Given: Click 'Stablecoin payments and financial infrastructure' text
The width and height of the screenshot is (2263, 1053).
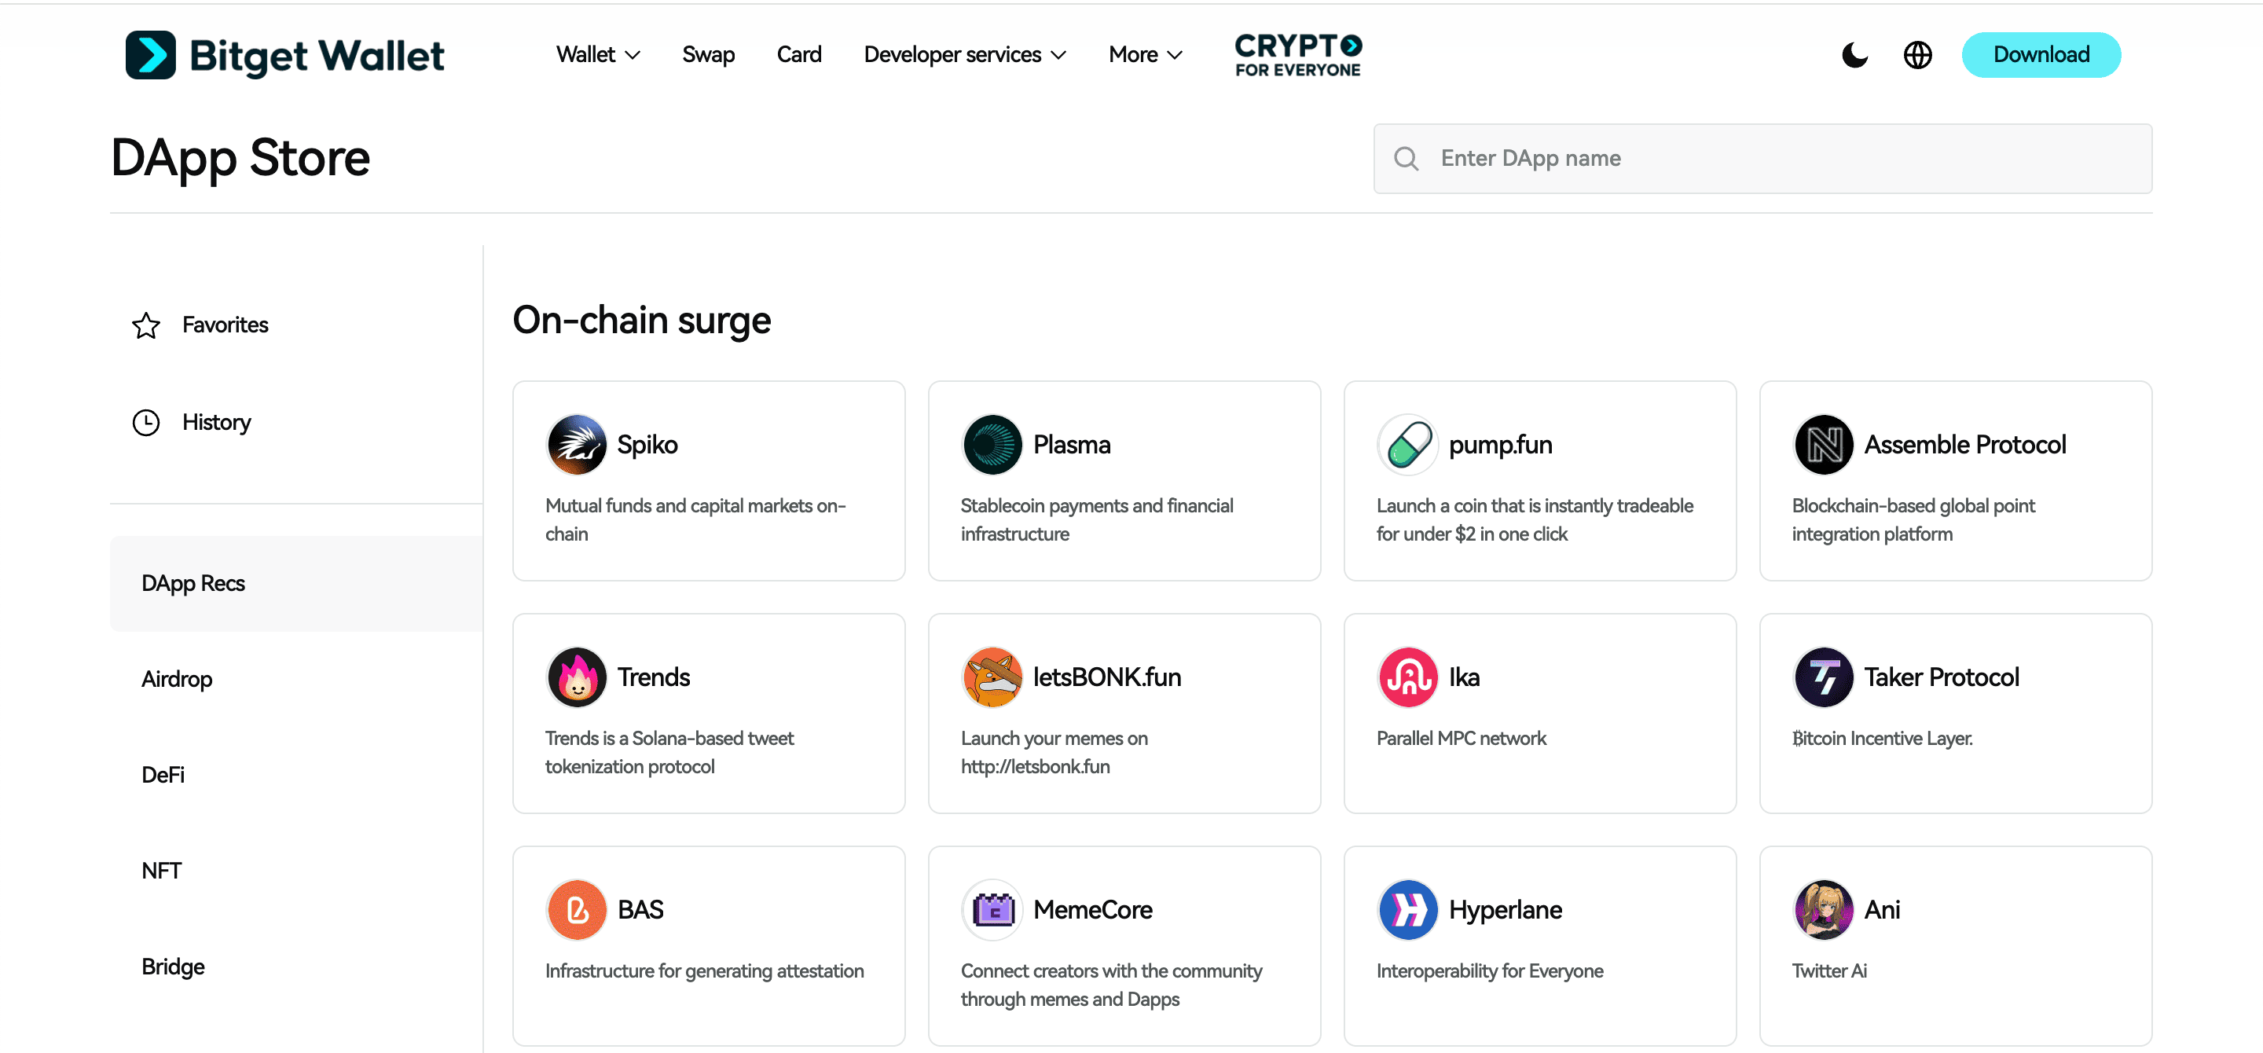Looking at the screenshot, I should 1096,520.
